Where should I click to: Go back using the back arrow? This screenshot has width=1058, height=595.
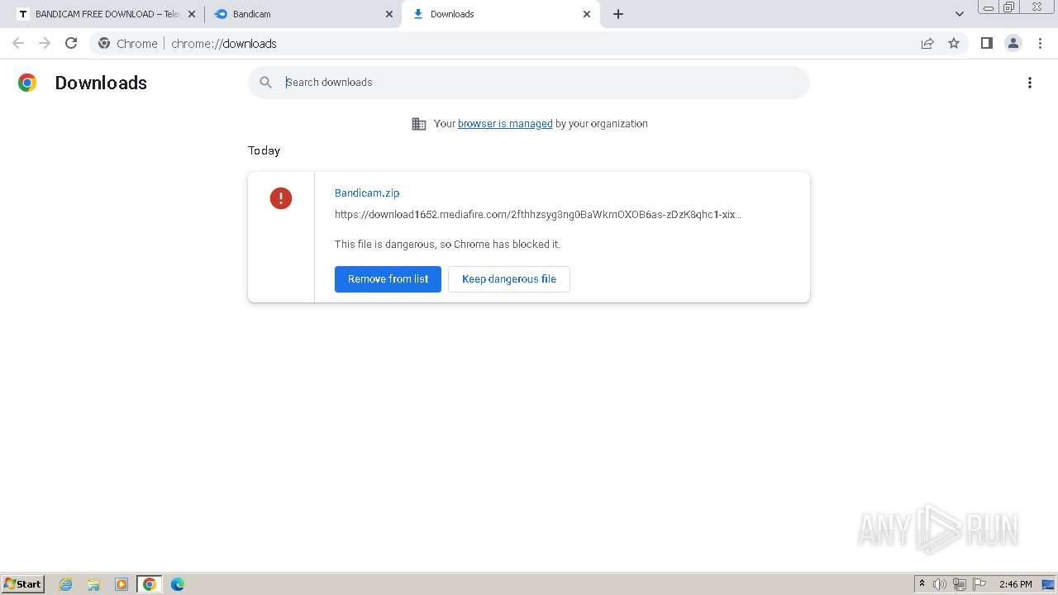coord(18,43)
